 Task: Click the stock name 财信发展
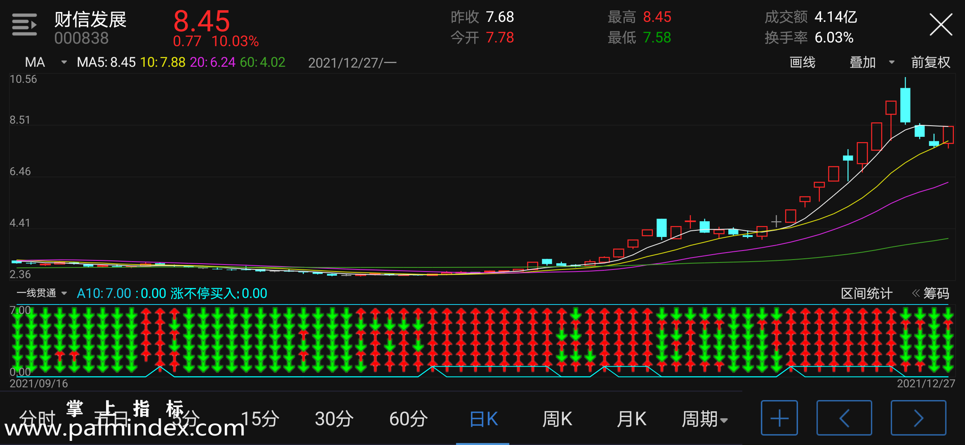[x=90, y=19]
